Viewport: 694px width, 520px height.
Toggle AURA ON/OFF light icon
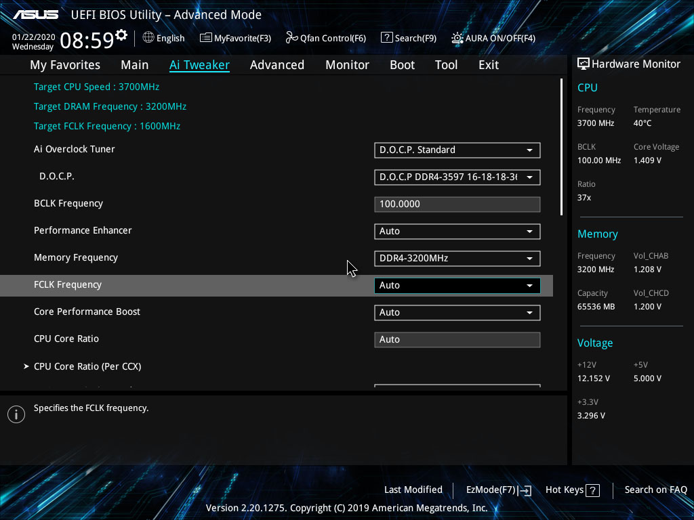click(457, 38)
